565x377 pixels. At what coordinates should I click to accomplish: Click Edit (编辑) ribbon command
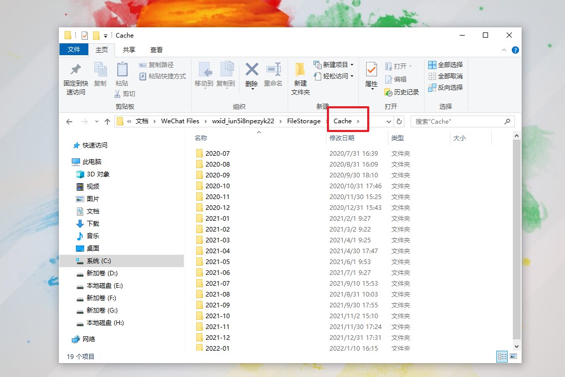pyautogui.click(x=396, y=79)
